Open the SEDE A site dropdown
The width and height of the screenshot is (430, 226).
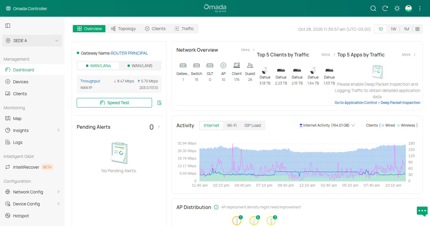tap(32, 41)
